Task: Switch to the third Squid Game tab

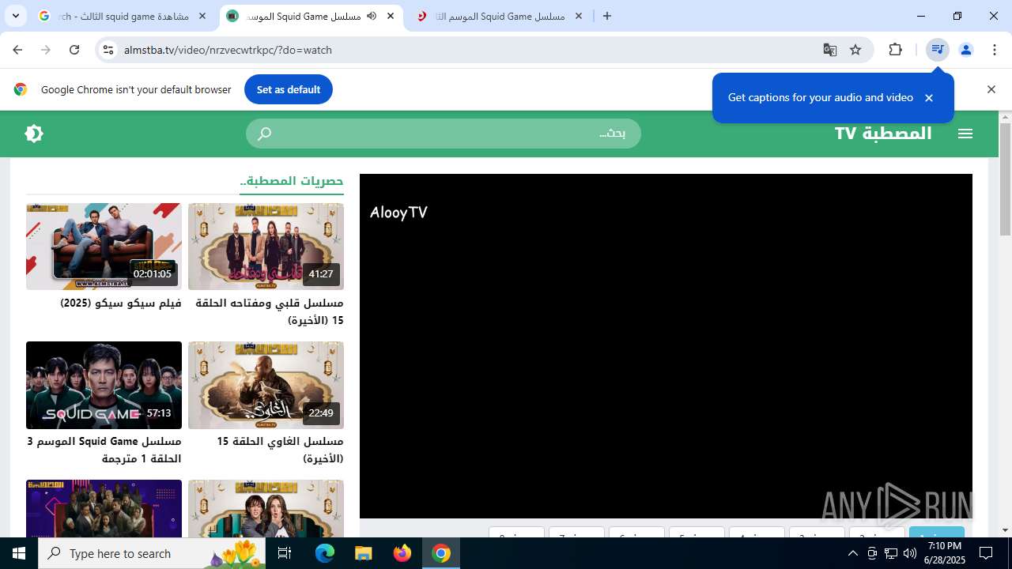Action: click(498, 16)
